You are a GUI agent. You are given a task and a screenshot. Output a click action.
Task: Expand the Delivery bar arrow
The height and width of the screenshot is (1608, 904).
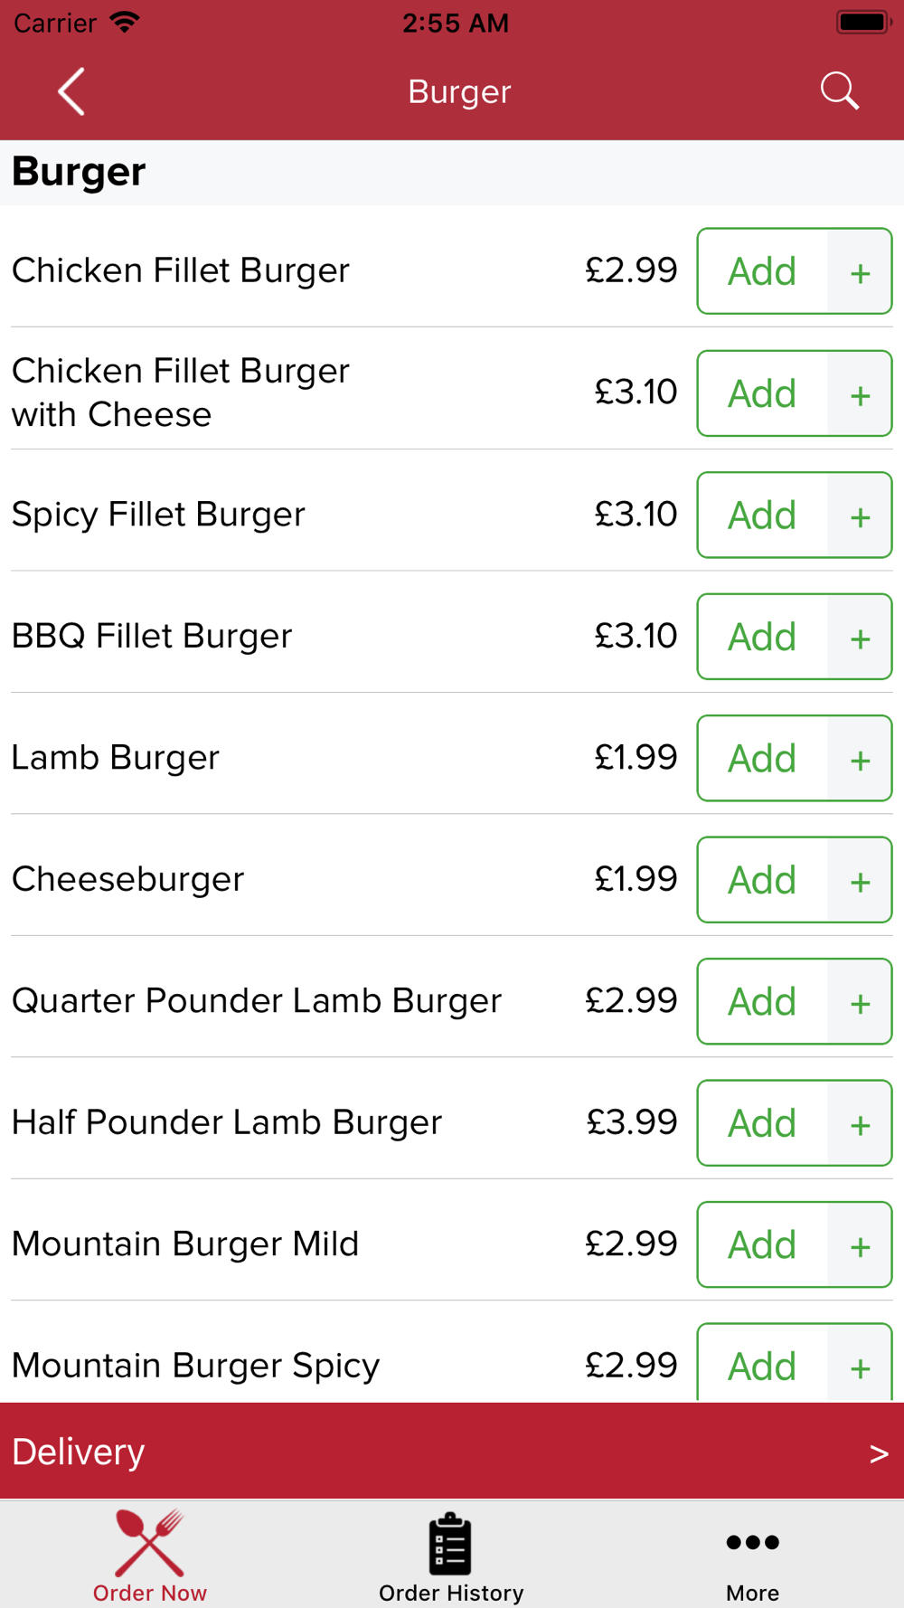click(879, 1453)
